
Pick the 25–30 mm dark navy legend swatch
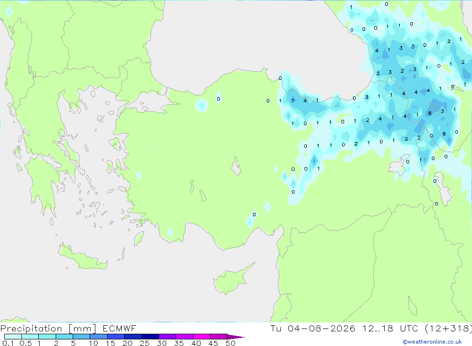coord(150,337)
